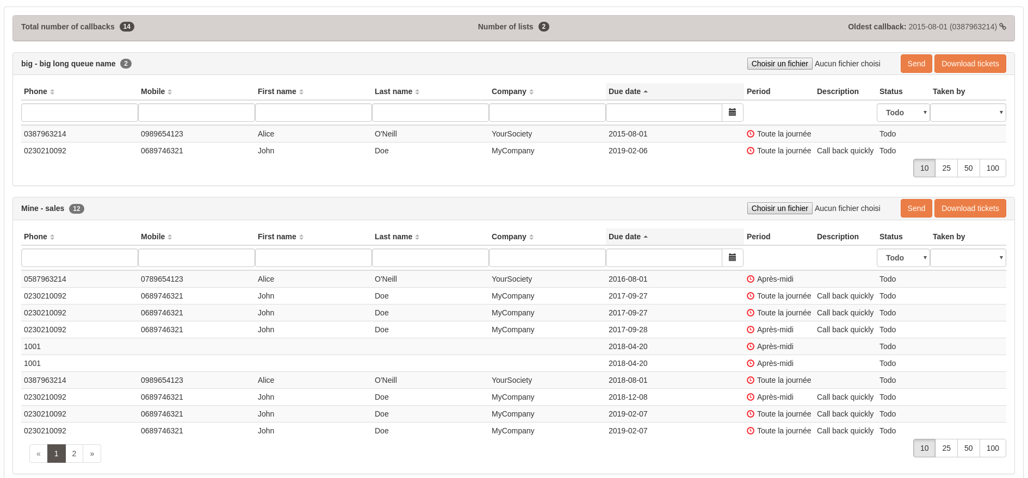Focus Phone filter in Mine - sales table
Image resolution: width=1028 pixels, height=478 pixels.
79,258
